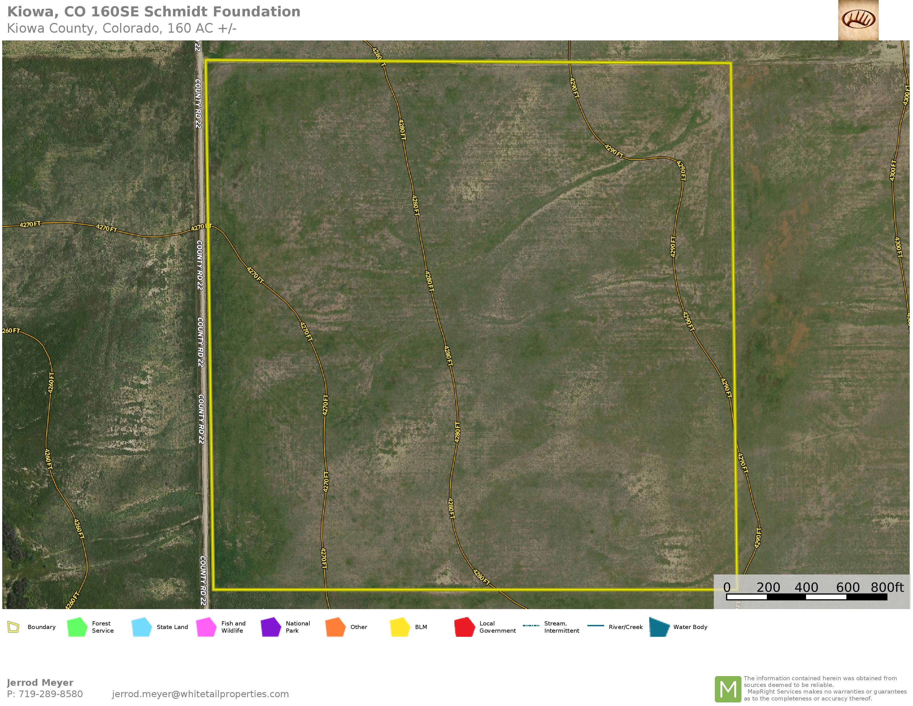Viewport: 913px width, 706px height.
Task: Click the Jerrod Meyer agent name
Action: (40, 682)
